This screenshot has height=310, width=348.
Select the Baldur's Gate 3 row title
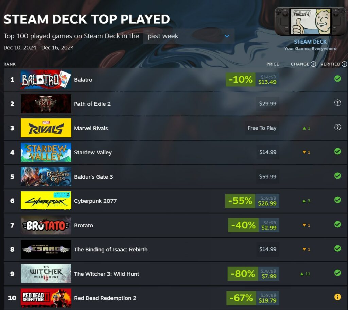click(93, 177)
